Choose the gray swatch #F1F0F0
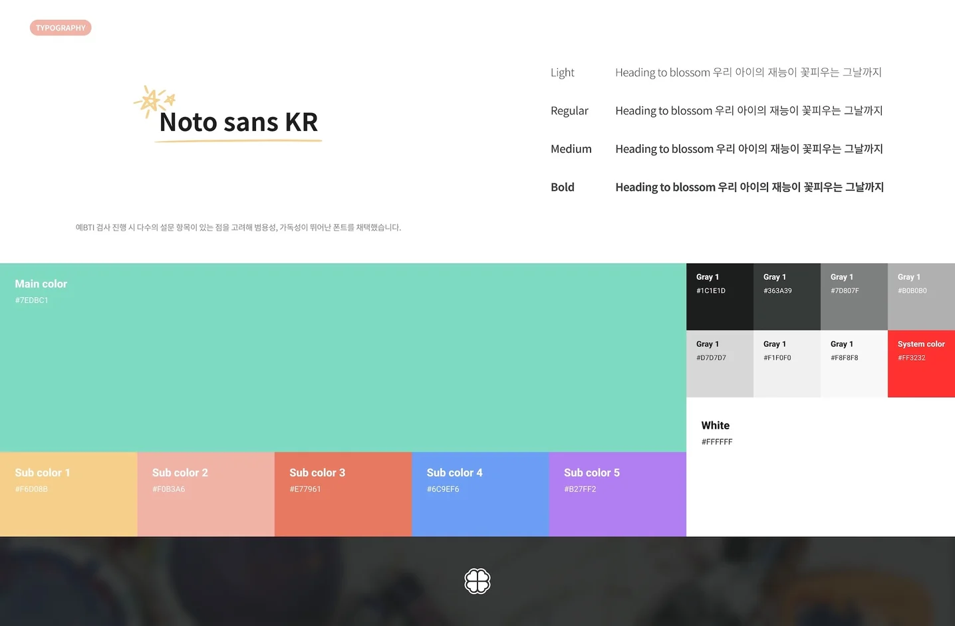955x626 pixels. (x=787, y=364)
